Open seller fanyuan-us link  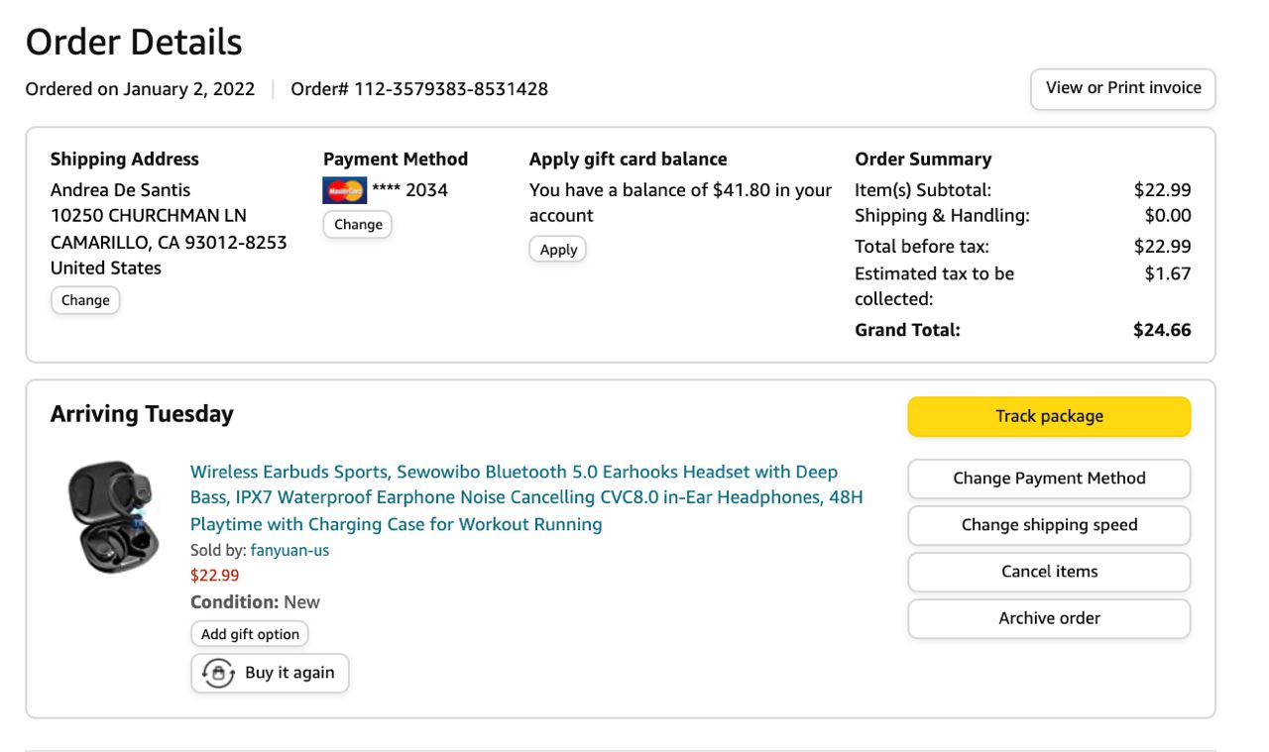[289, 551]
